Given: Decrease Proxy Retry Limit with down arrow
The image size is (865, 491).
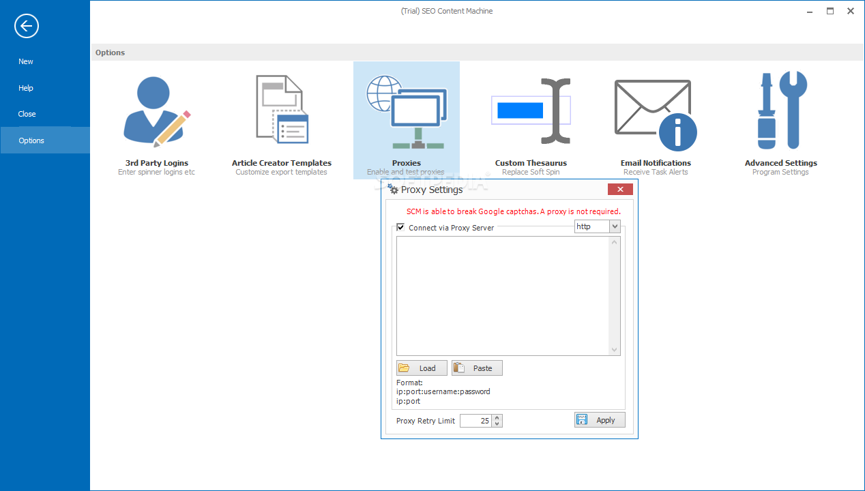Looking at the screenshot, I should tap(497, 423).
